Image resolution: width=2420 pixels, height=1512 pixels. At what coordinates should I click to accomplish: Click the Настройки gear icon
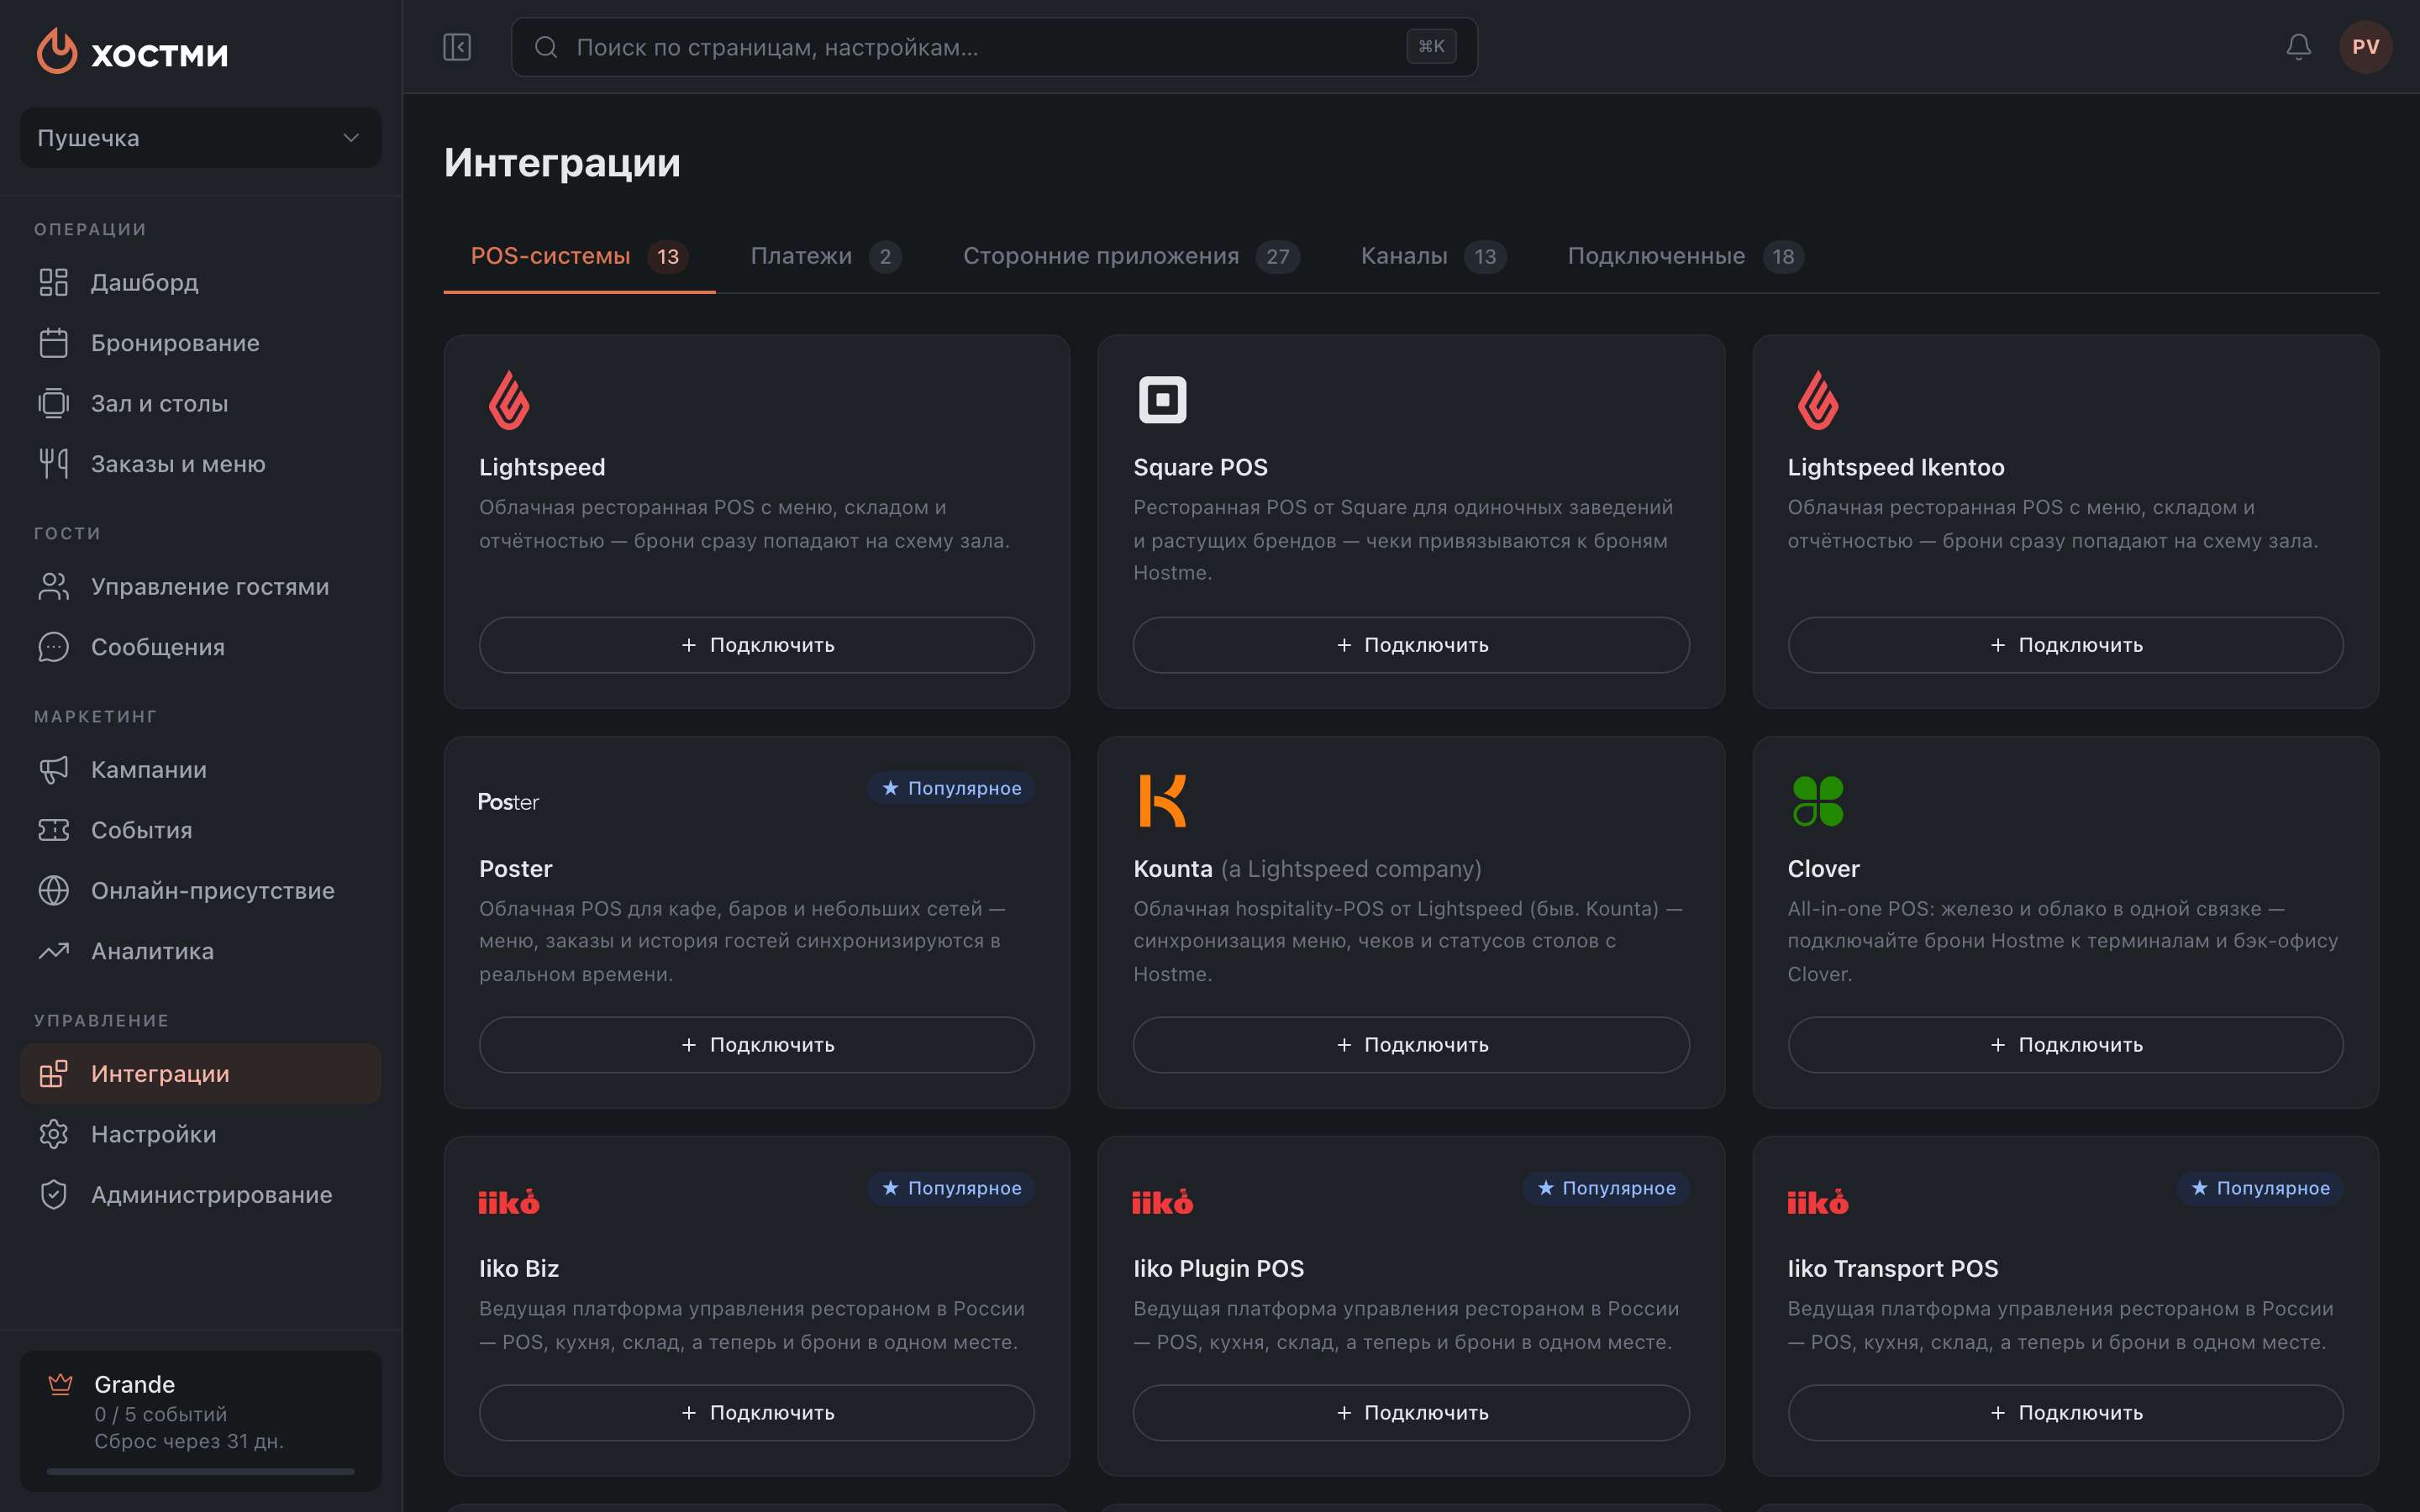tap(54, 1134)
